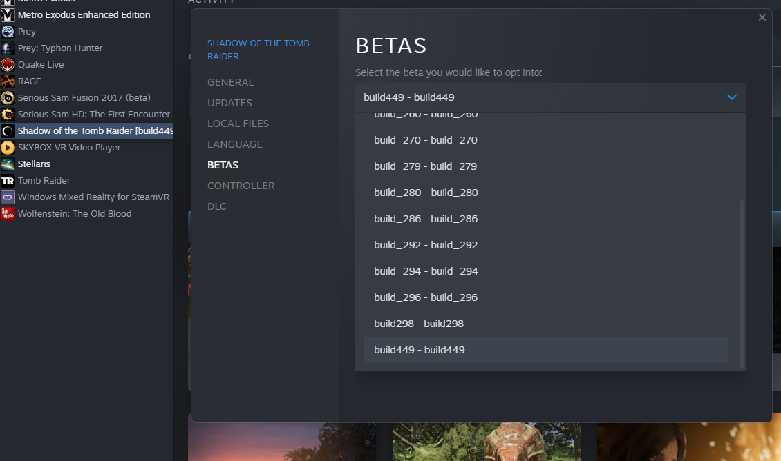Open the Language settings tab

[235, 144]
